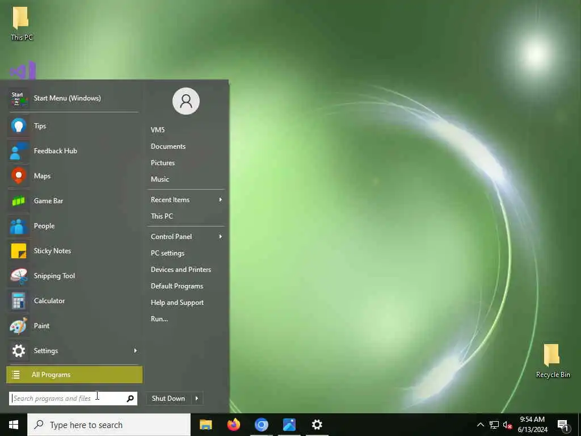
Task: Click the user account avatar
Action: (x=186, y=101)
